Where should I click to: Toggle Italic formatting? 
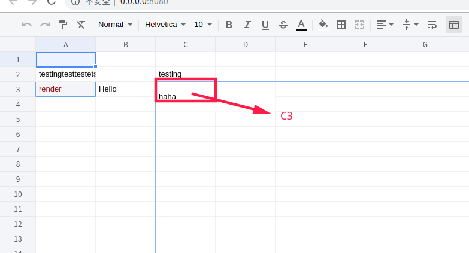247,25
